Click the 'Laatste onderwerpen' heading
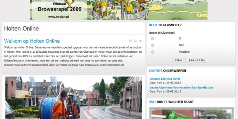Viewport: 238px width, 119px height. point(168,70)
